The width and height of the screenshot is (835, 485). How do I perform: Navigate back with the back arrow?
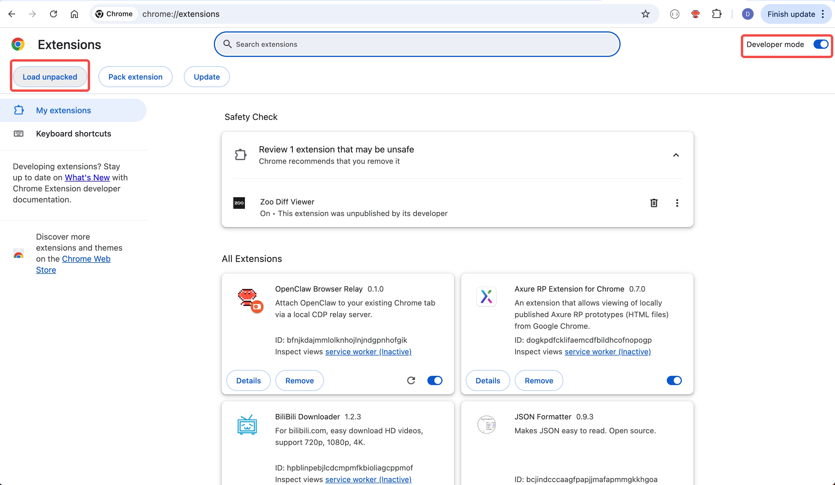[x=12, y=14]
